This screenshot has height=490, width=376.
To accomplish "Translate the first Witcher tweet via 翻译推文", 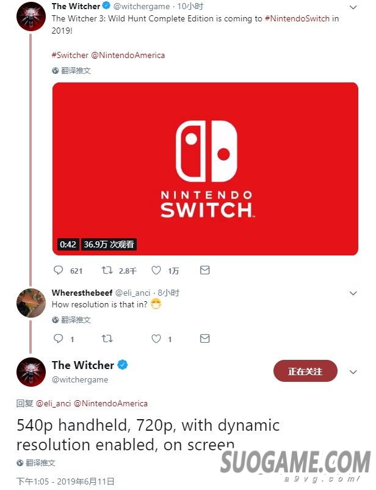I will pos(71,71).
